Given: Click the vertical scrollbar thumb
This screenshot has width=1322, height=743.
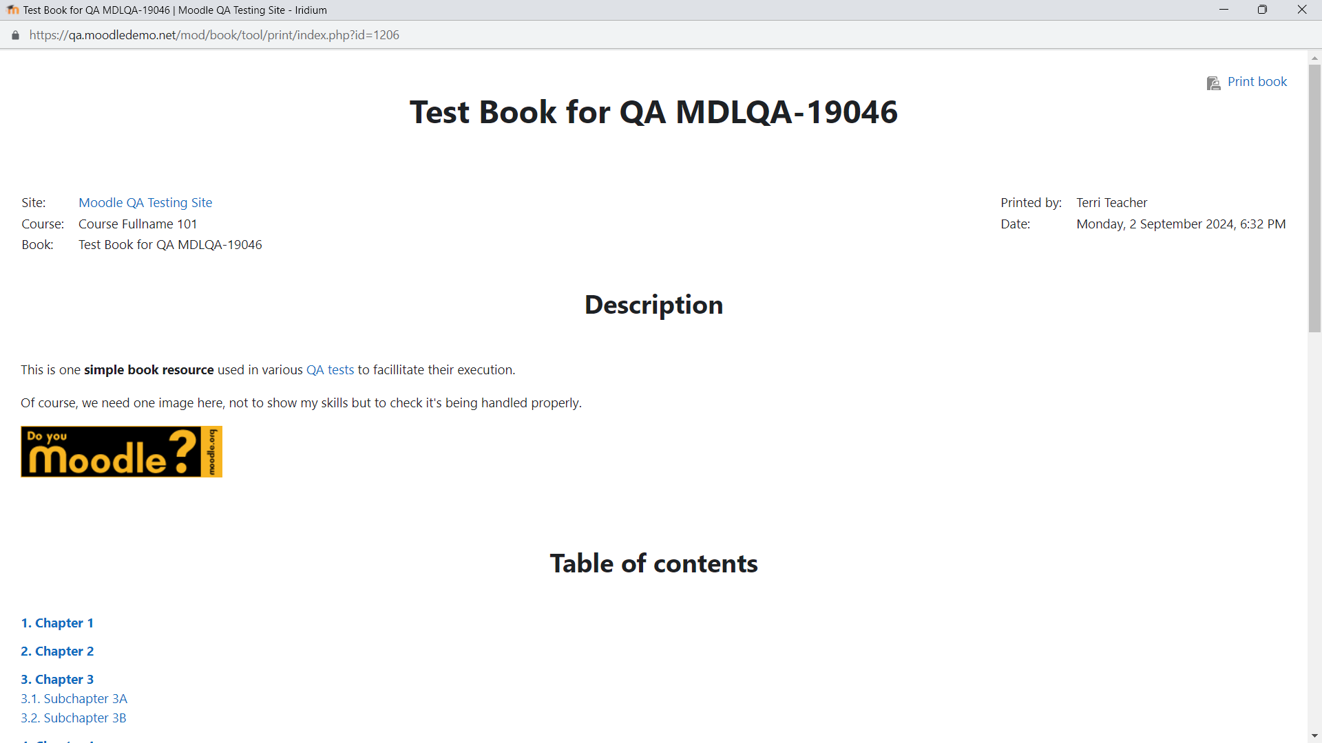Looking at the screenshot, I should point(1314,199).
